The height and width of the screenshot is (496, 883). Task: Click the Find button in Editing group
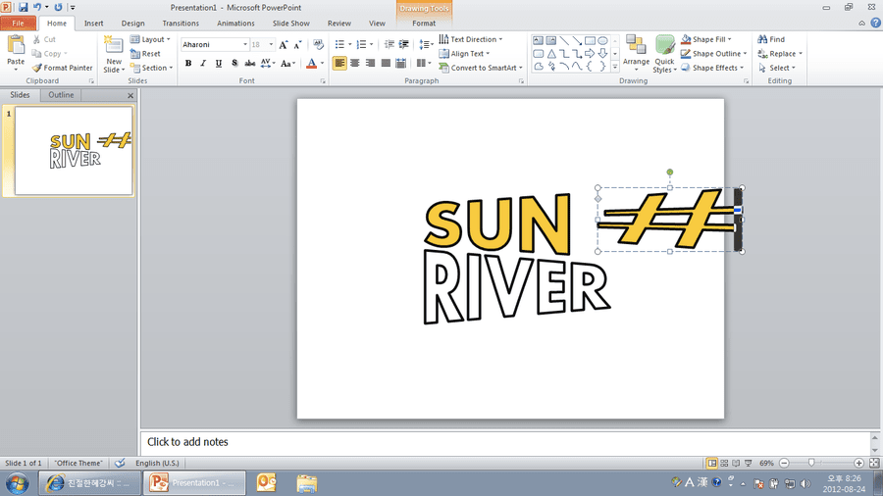(x=771, y=39)
